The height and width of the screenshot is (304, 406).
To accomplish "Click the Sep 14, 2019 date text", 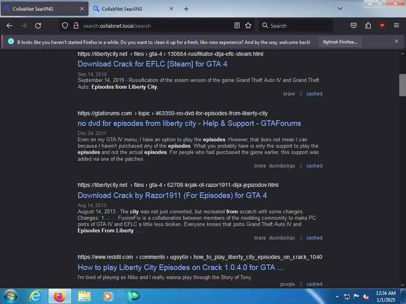I will 92,74.
